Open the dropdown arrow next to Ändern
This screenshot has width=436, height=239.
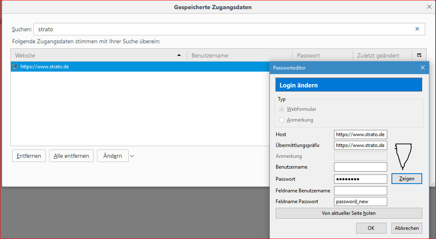[x=132, y=156]
